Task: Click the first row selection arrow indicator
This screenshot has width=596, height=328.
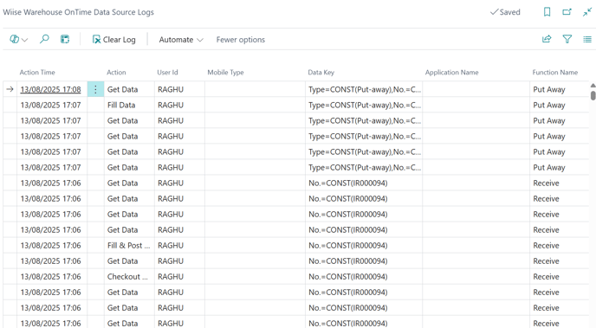Action: [10, 90]
